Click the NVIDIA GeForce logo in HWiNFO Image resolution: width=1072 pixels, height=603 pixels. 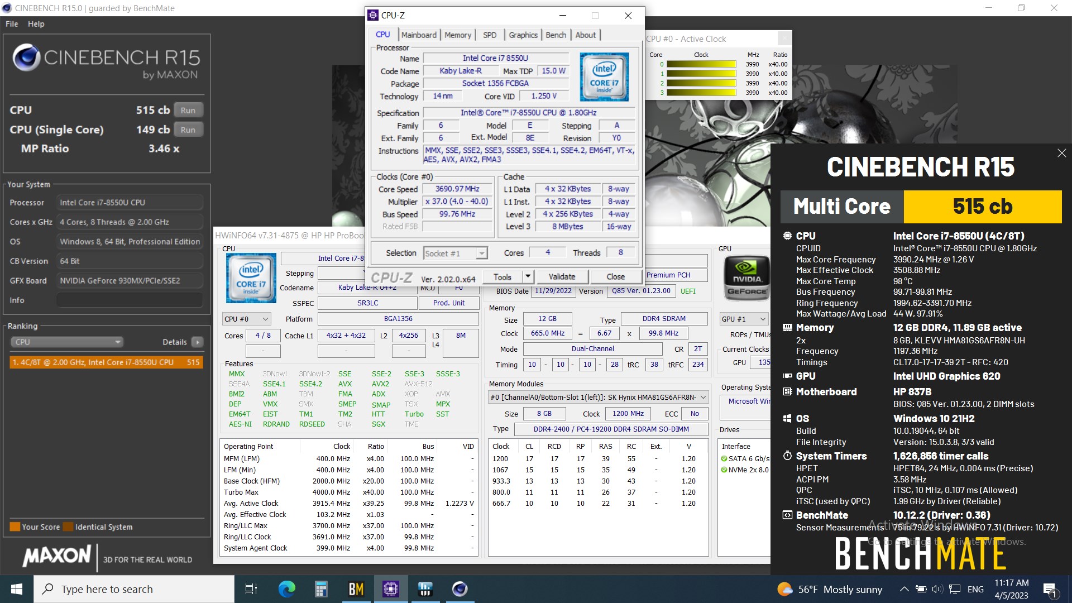point(746,278)
